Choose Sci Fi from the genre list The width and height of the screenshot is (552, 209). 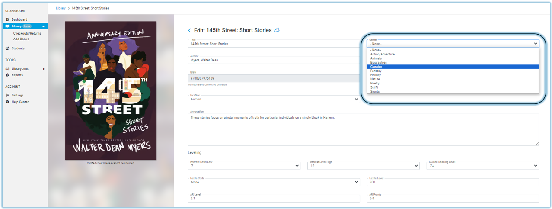[x=453, y=87]
